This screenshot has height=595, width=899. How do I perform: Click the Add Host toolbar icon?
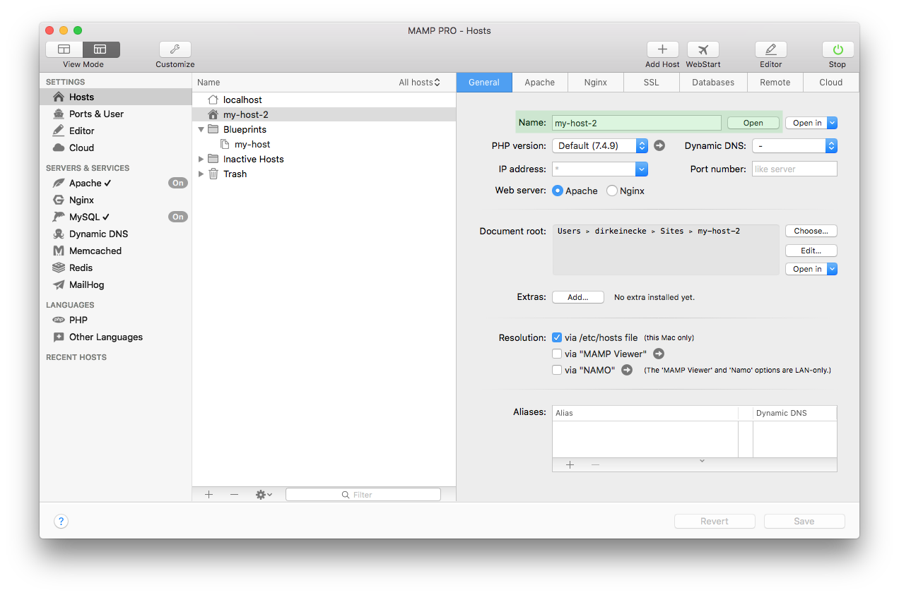[662, 50]
